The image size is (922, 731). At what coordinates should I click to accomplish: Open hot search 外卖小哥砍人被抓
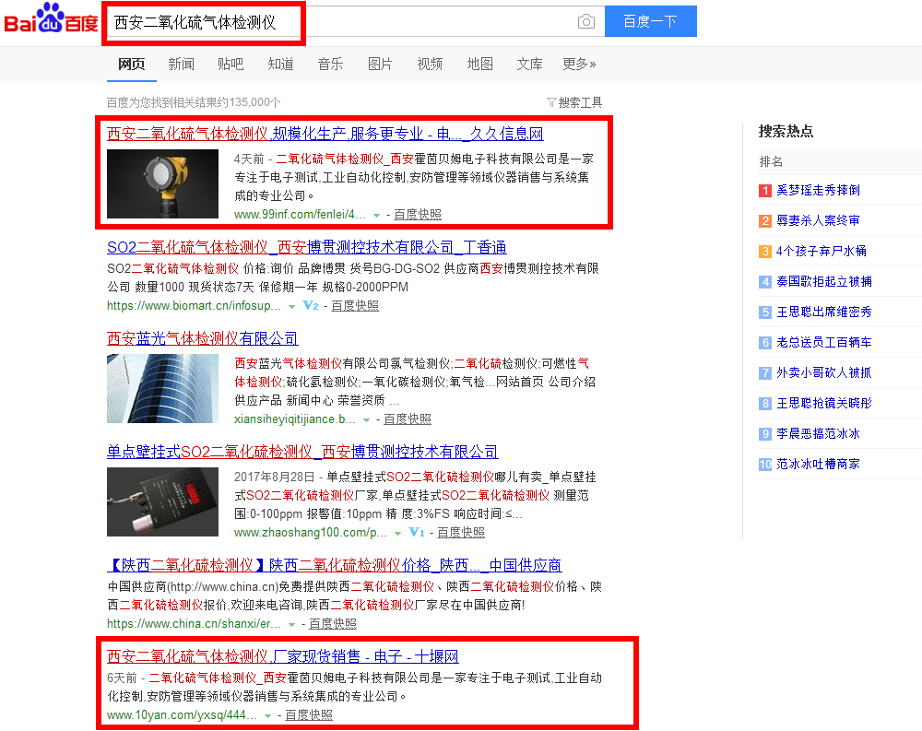[823, 372]
